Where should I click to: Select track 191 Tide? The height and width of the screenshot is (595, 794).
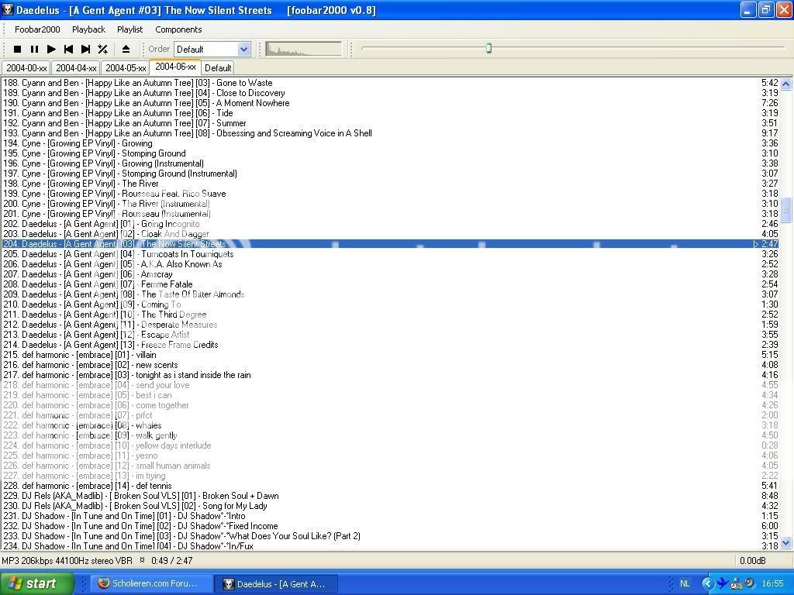390,113
